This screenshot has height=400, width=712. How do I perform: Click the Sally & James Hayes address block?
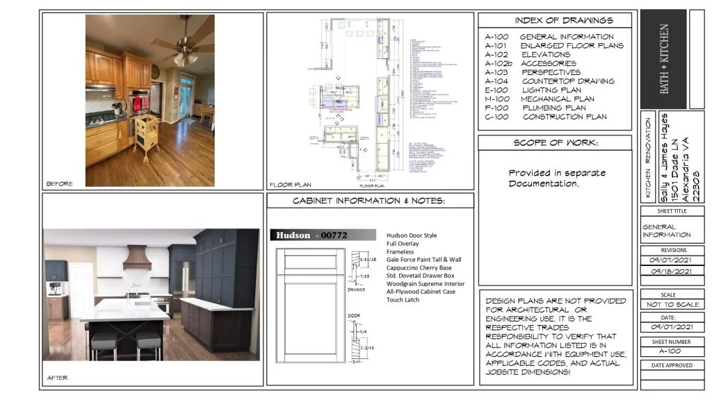tap(679, 158)
